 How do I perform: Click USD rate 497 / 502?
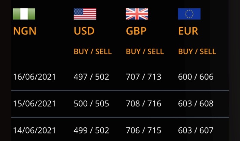coord(91,77)
